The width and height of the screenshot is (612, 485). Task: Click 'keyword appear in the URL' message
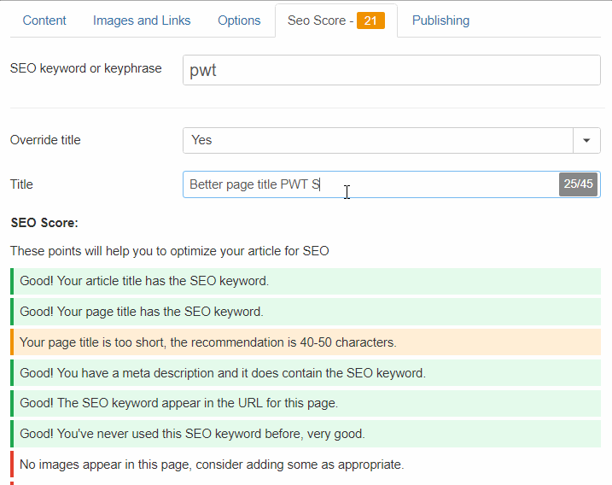pyautogui.click(x=306, y=403)
